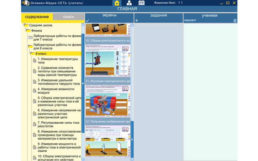Click grade-5 book icon on lens thumbnail
The height and width of the screenshot is (161, 258).
(x=125, y=129)
